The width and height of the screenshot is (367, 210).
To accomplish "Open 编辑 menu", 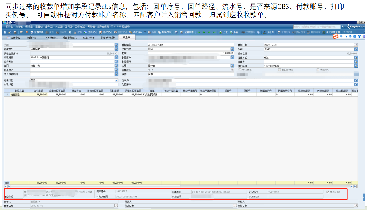I will click(x=29, y=27).
